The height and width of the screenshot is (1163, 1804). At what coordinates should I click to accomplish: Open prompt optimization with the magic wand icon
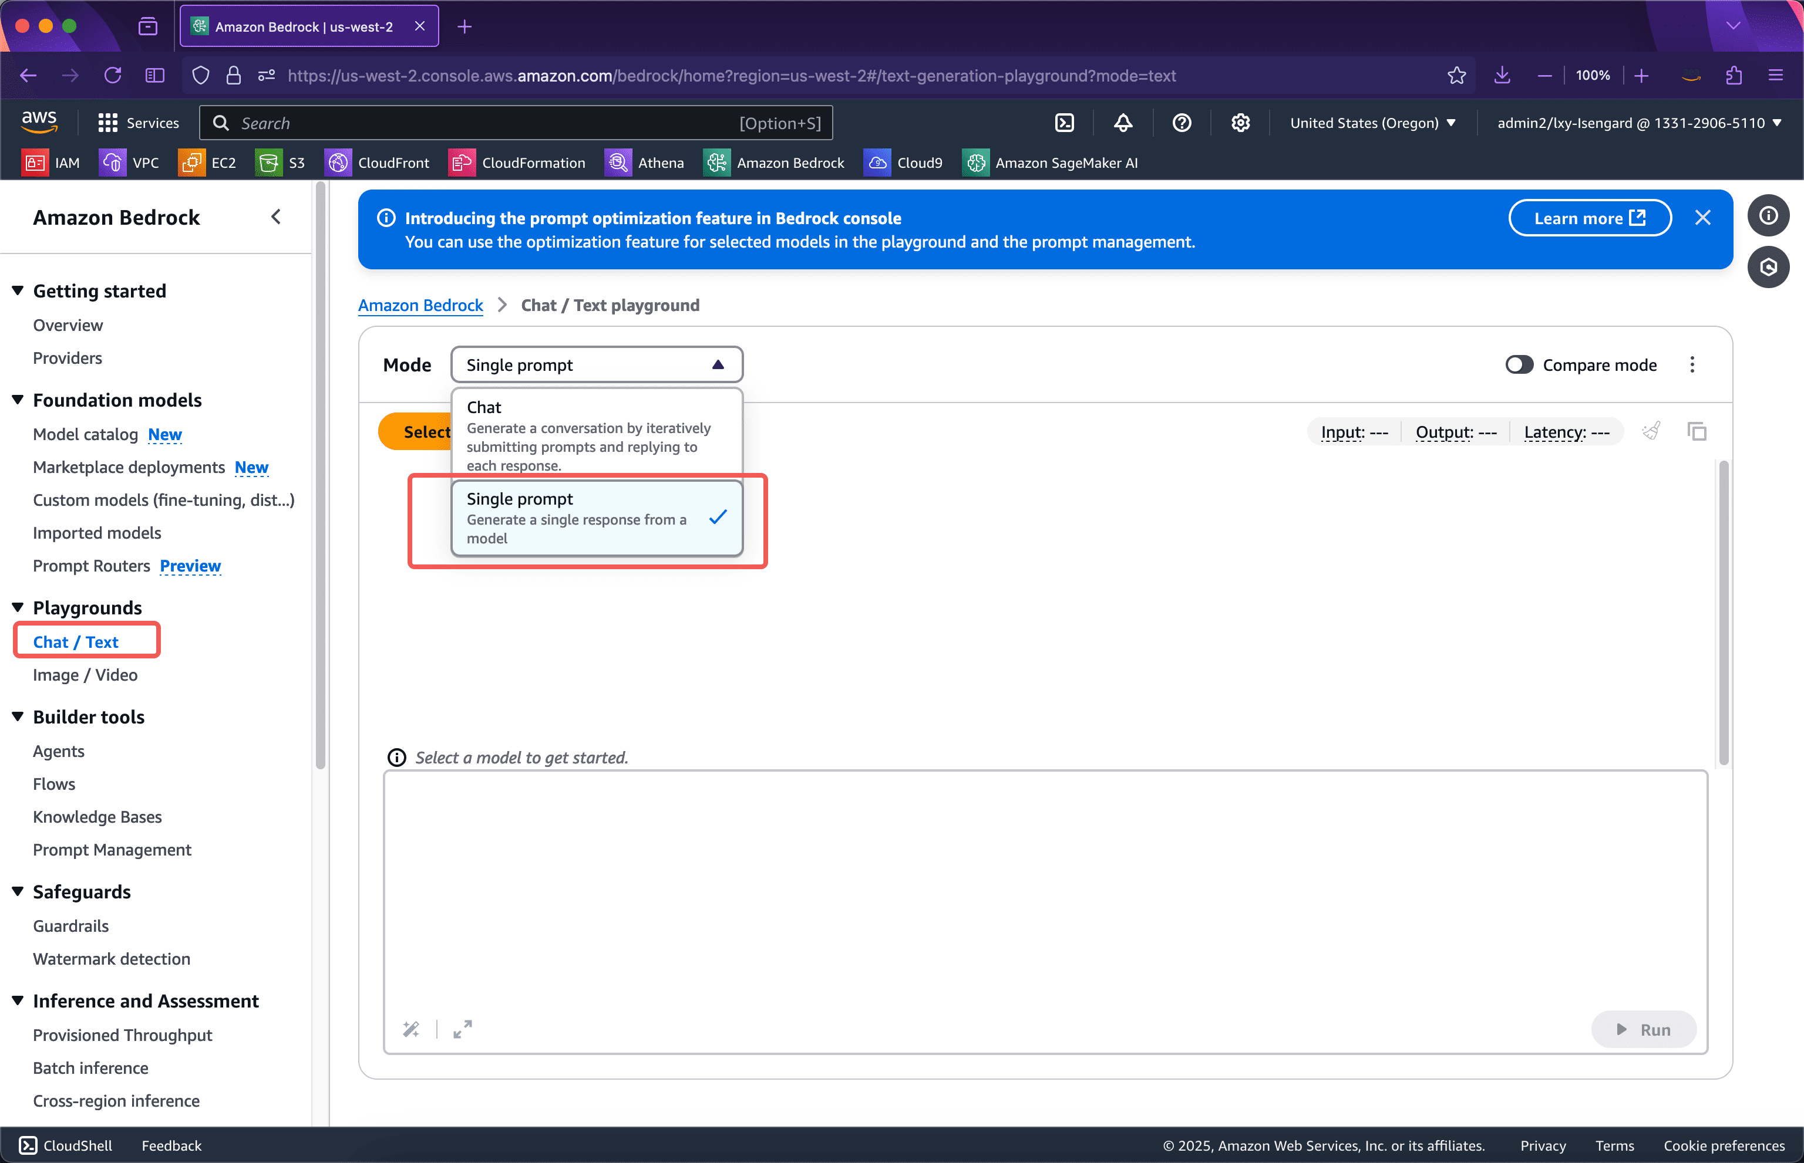pos(411,1029)
